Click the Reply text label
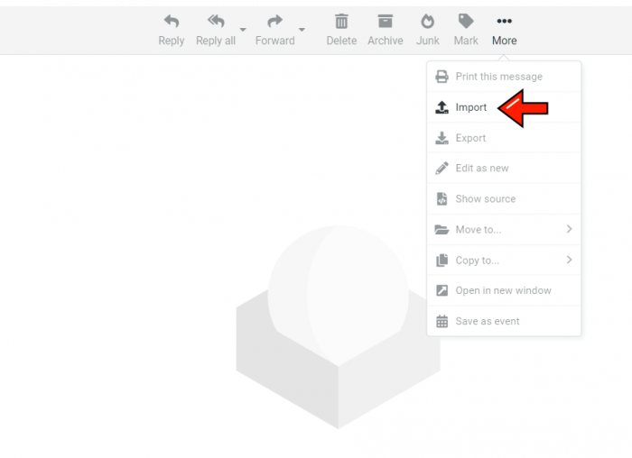Viewport: 632px width, 458px height. pos(172,41)
